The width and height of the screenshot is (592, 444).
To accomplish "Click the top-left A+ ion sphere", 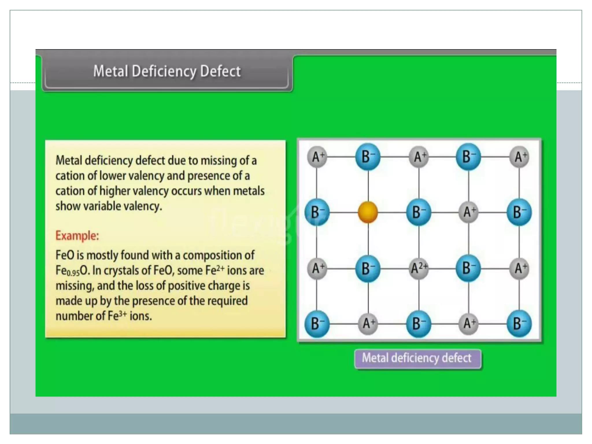I will [x=317, y=157].
